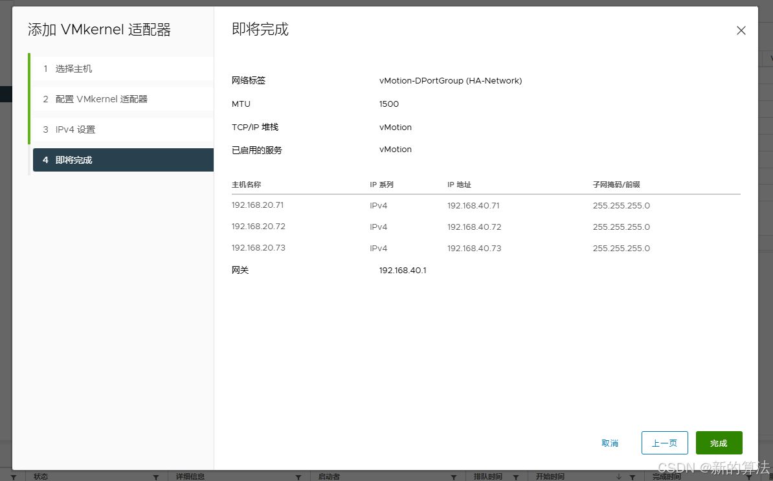Open filter icon for 开始时间 column in background
773x481 pixels.
tap(632, 477)
